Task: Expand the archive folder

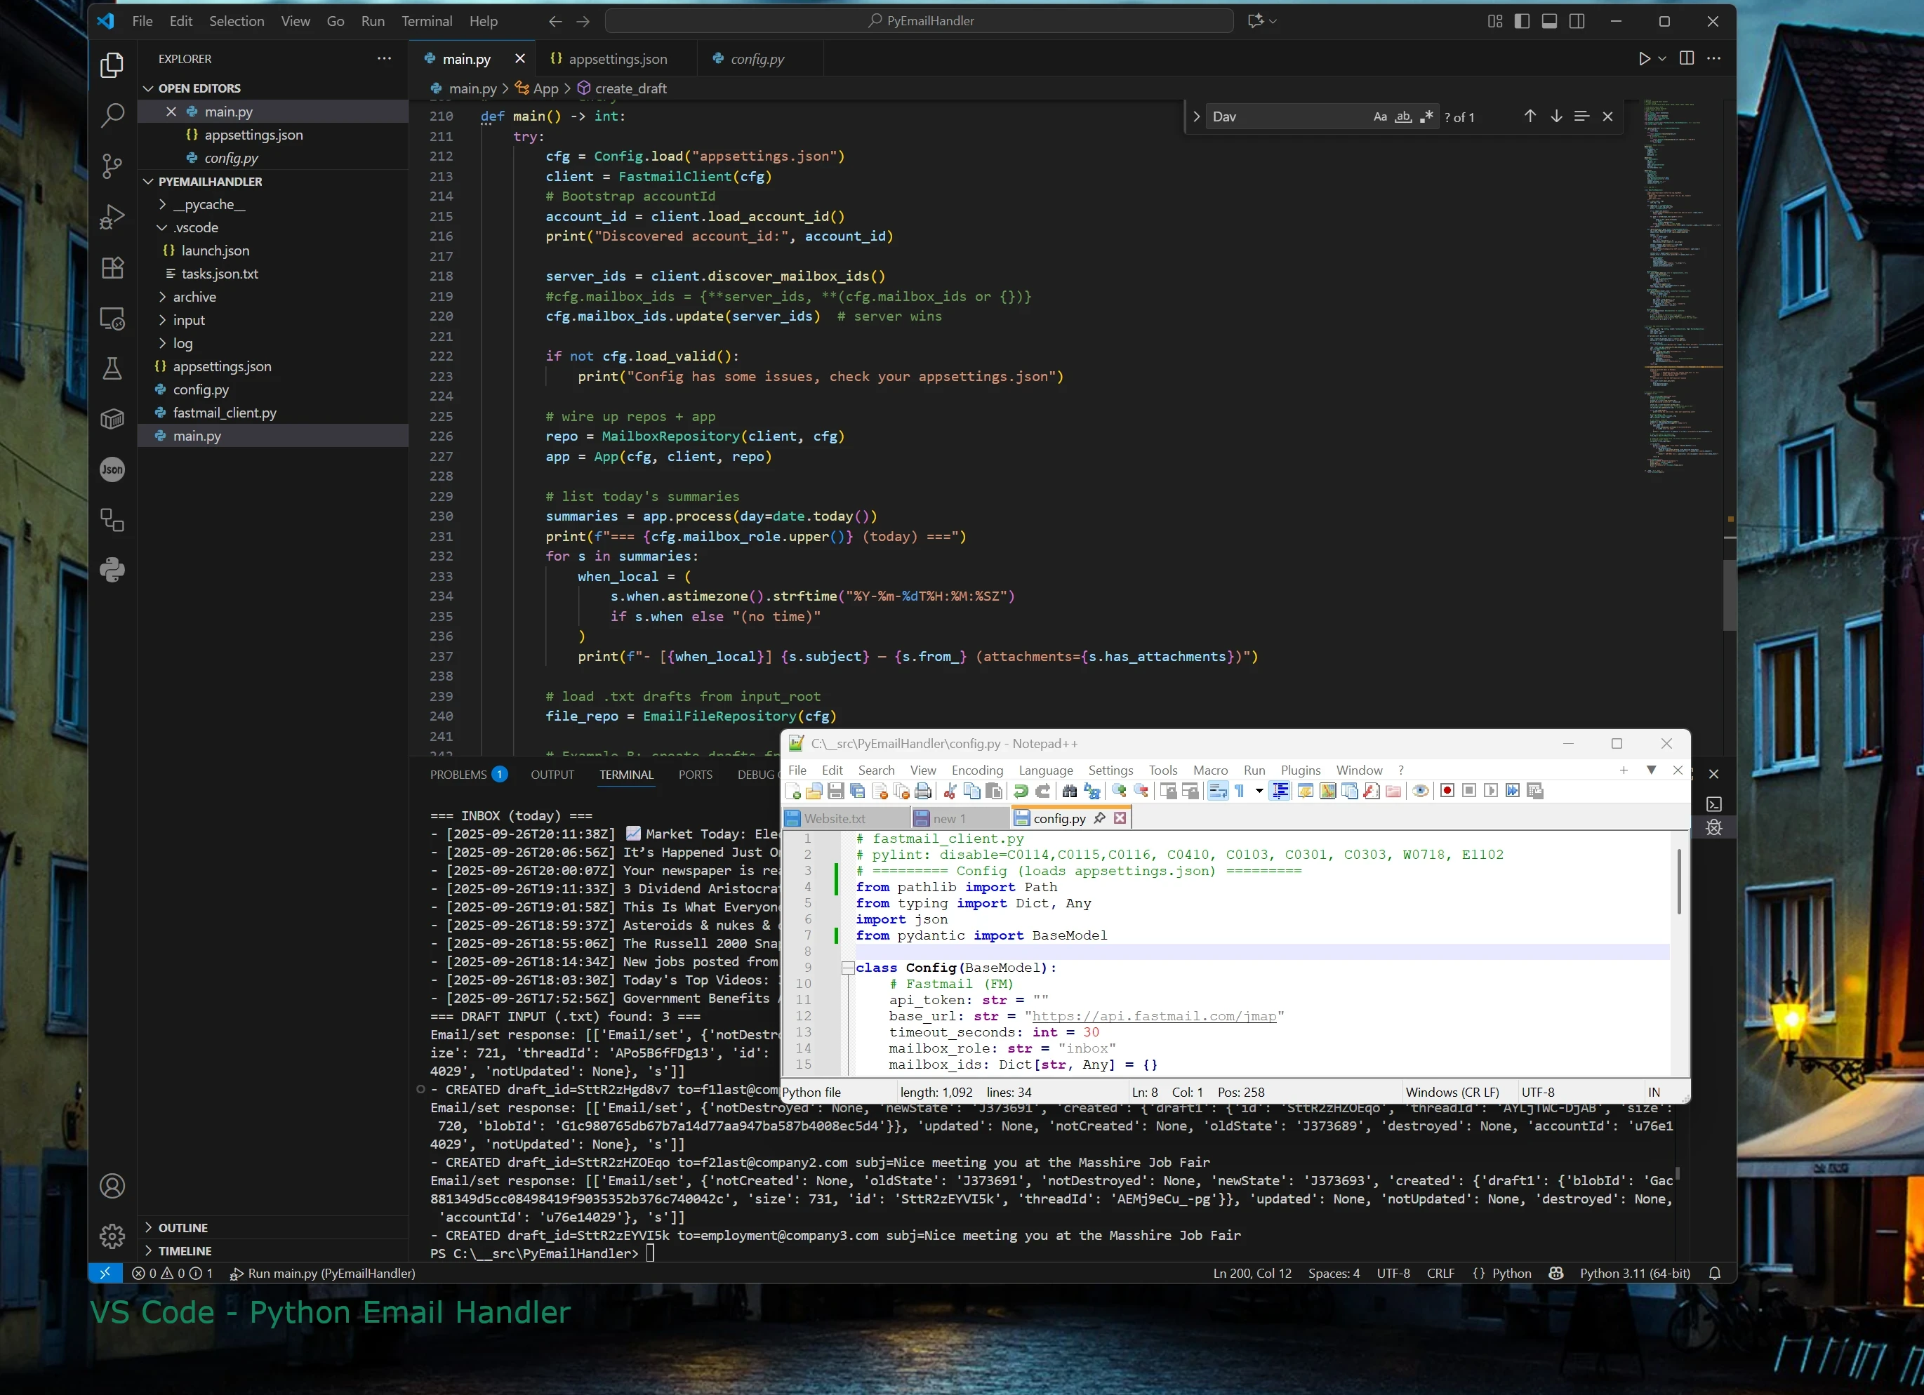Action: [x=194, y=297]
